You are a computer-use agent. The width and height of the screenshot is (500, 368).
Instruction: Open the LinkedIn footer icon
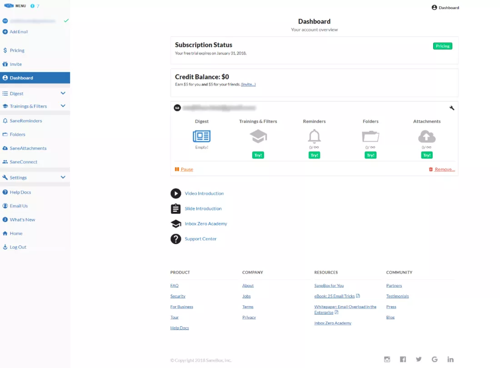tap(450, 359)
